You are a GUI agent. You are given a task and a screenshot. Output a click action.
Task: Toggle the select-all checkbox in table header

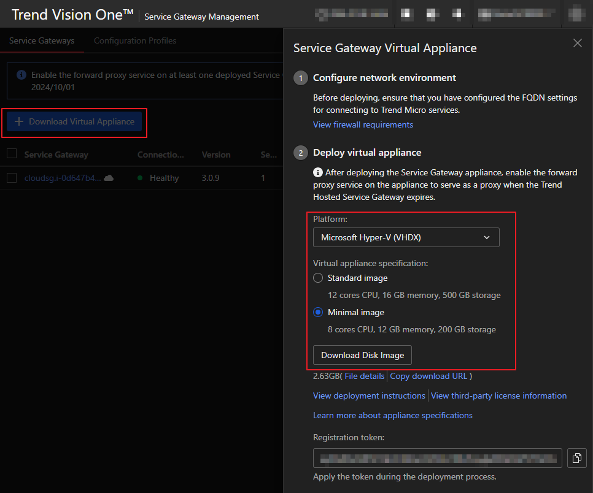click(12, 155)
